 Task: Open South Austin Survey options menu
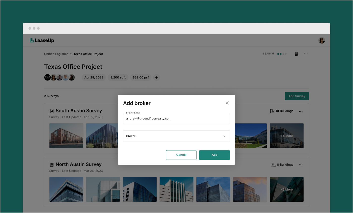pyautogui.click(x=301, y=111)
